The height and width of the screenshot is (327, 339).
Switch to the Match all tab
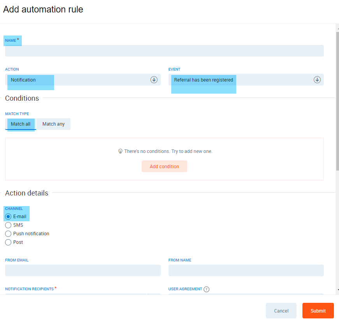(x=21, y=124)
